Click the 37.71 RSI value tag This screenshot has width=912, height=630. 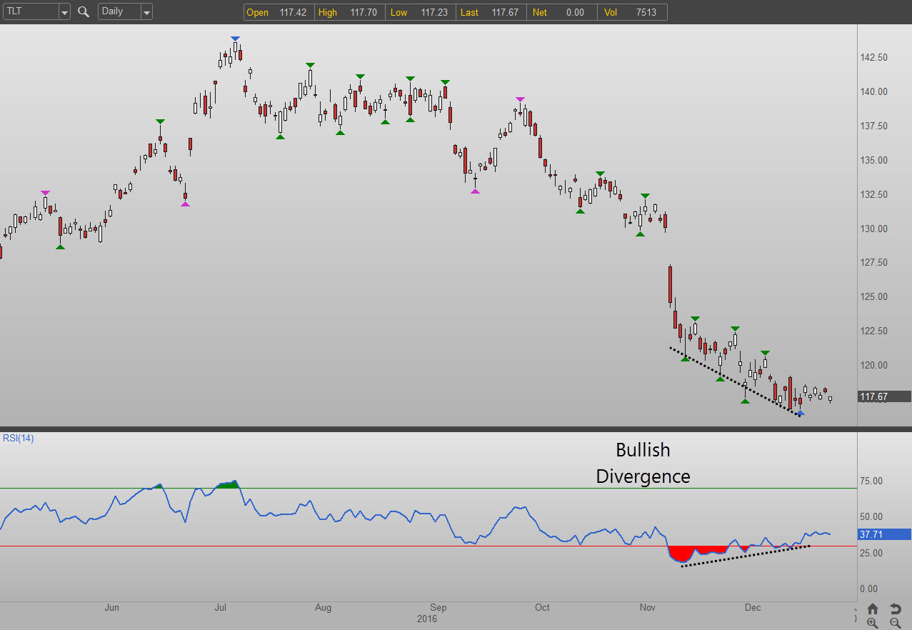pos(884,534)
